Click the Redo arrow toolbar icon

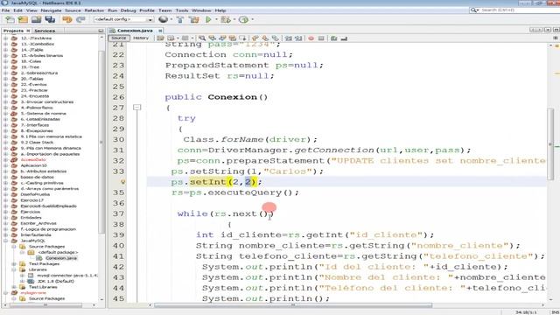click(x=80, y=19)
